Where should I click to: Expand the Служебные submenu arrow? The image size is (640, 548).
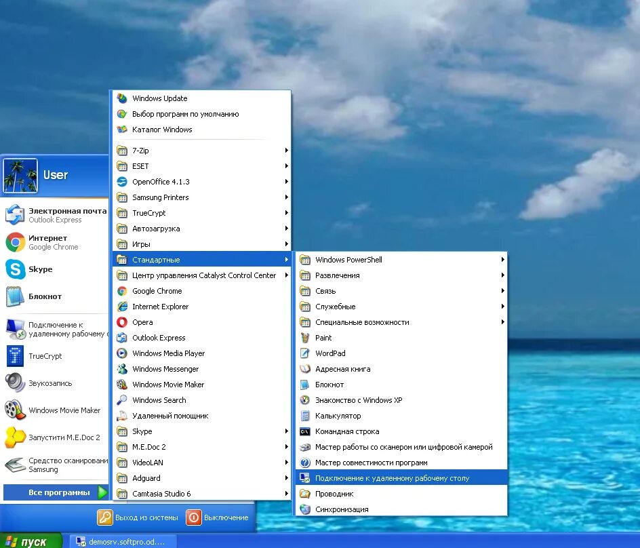coord(503,307)
